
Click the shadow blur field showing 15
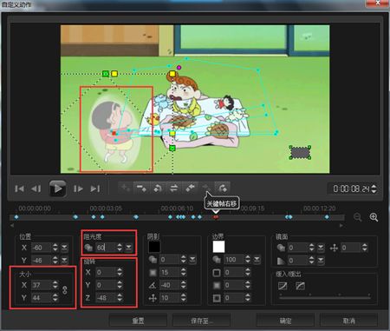(x=170, y=272)
